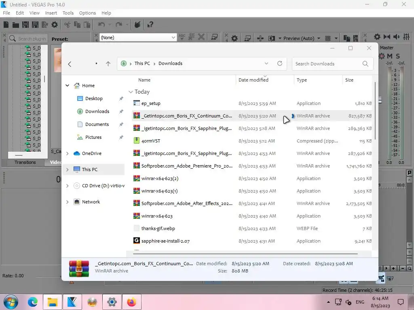
Task: Select the 4ormVST zipped folder
Action: pyautogui.click(x=252, y=141)
